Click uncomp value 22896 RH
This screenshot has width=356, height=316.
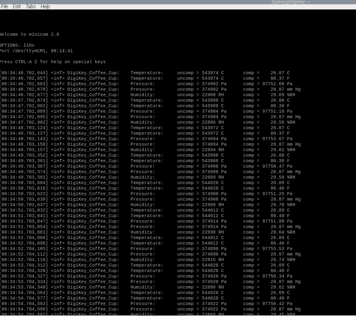tap(213, 287)
